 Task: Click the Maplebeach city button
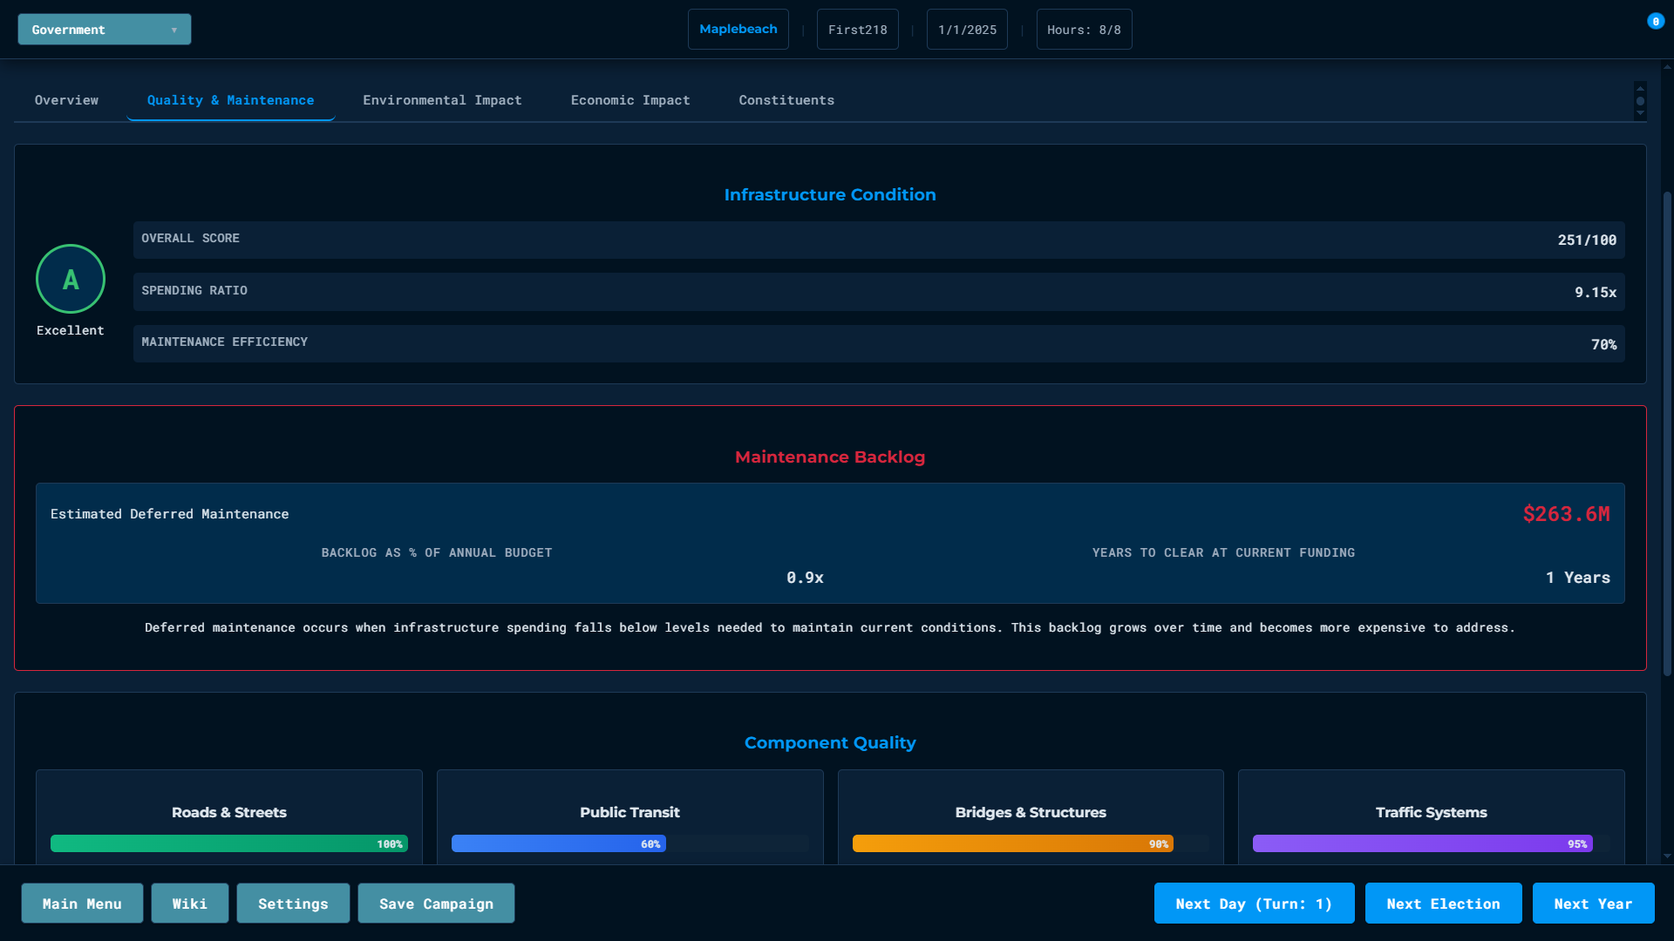coord(738,30)
